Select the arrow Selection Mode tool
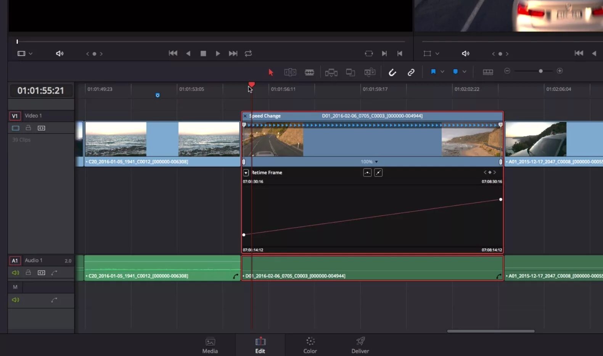 tap(271, 72)
